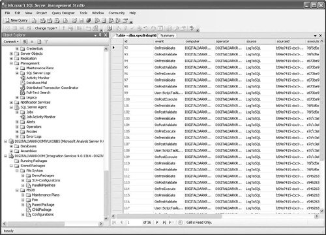Select Job Activity Monitor node
Image resolution: width=326 pixels, height=235 pixels.
point(41,117)
